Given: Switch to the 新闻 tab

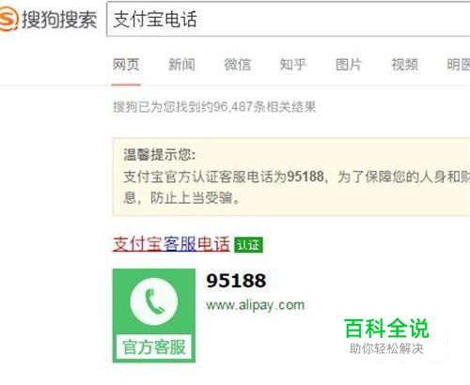Looking at the screenshot, I should pos(181,65).
